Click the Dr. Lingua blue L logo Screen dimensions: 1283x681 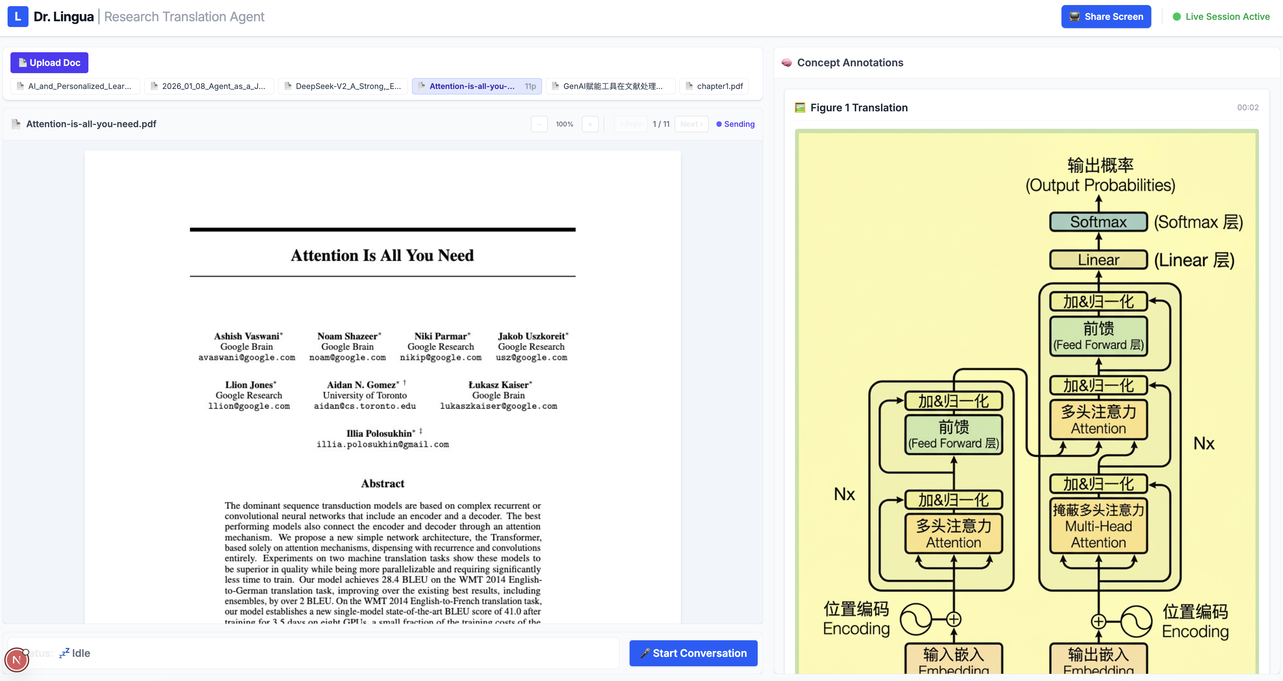click(x=18, y=17)
